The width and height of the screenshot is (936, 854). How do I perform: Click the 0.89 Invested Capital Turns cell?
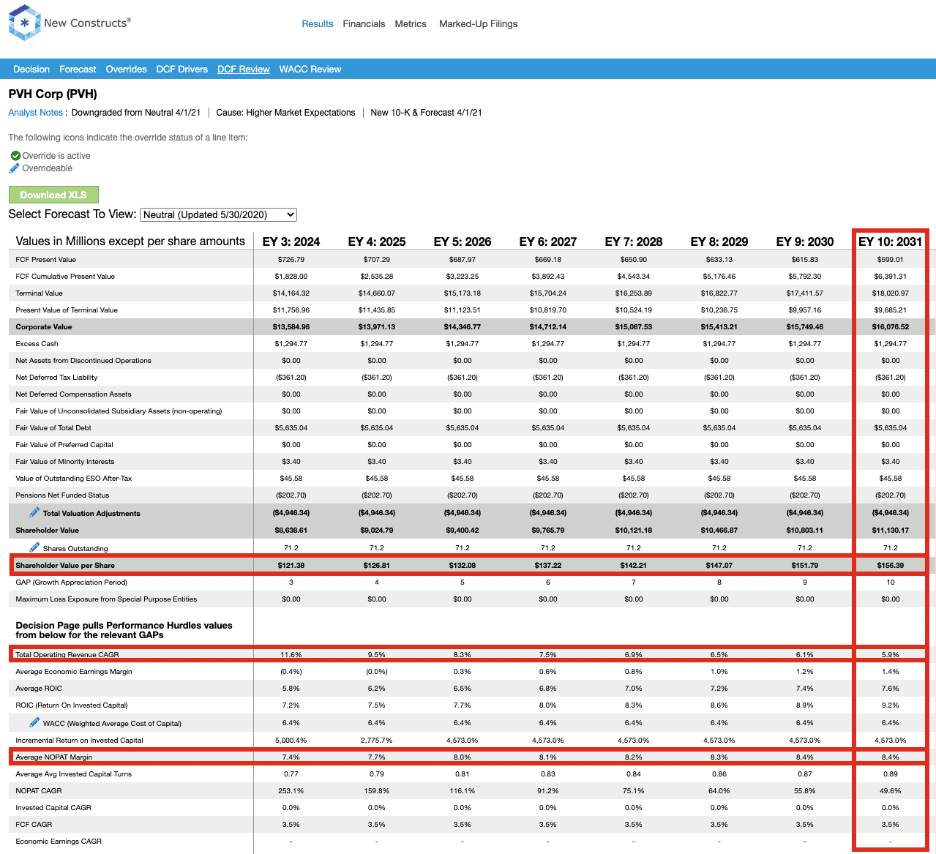coord(891,774)
